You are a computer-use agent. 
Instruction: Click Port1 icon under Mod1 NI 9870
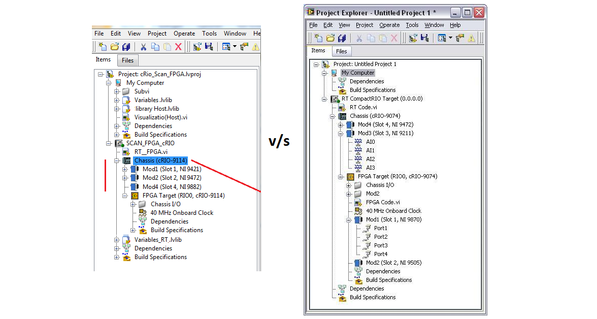point(367,228)
